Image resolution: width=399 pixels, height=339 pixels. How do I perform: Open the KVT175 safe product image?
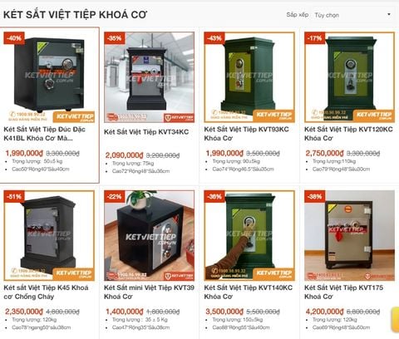point(349,235)
